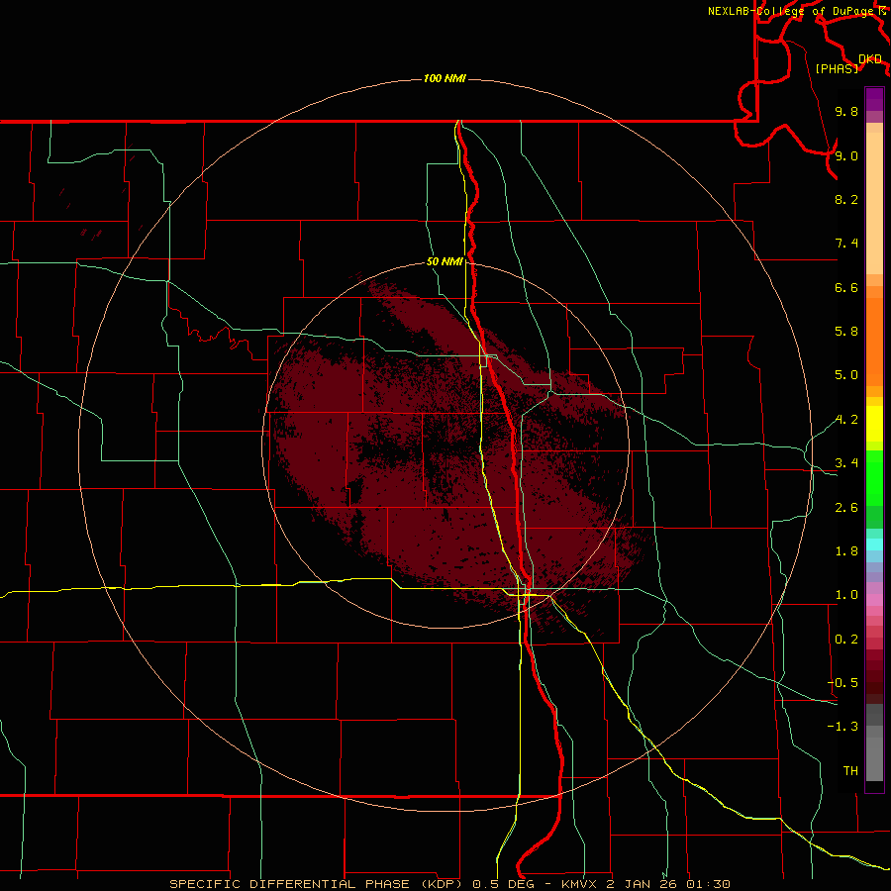The width and height of the screenshot is (891, 891).
Task: Select the gray segment beside TH
Action: point(874,758)
